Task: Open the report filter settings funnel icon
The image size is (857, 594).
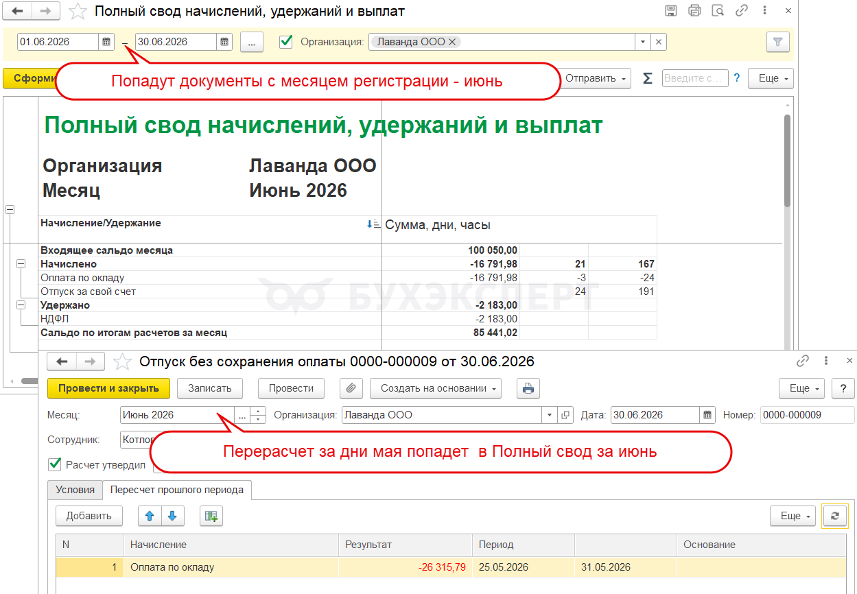Action: click(x=777, y=42)
